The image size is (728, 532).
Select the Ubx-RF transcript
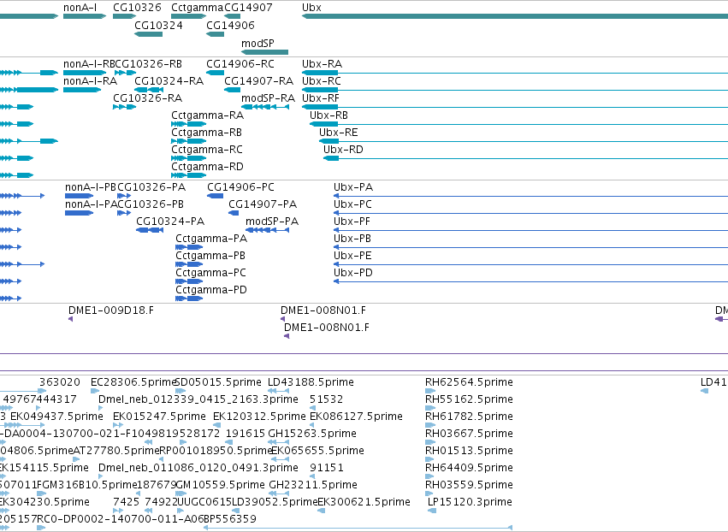point(515,107)
